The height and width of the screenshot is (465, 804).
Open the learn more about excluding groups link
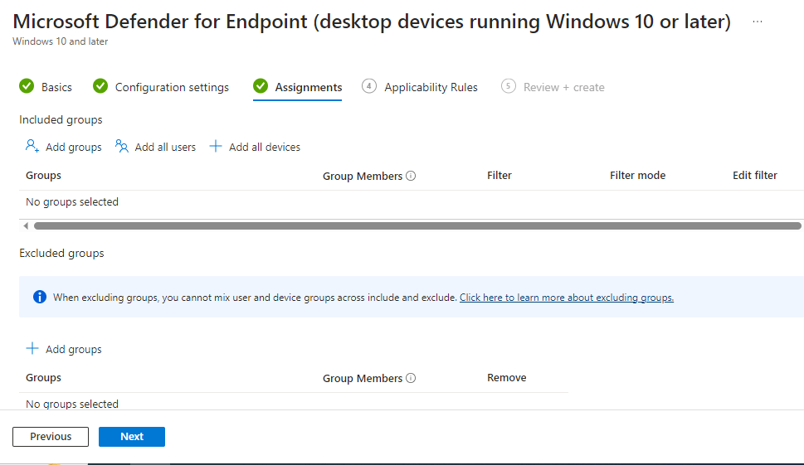[566, 298]
